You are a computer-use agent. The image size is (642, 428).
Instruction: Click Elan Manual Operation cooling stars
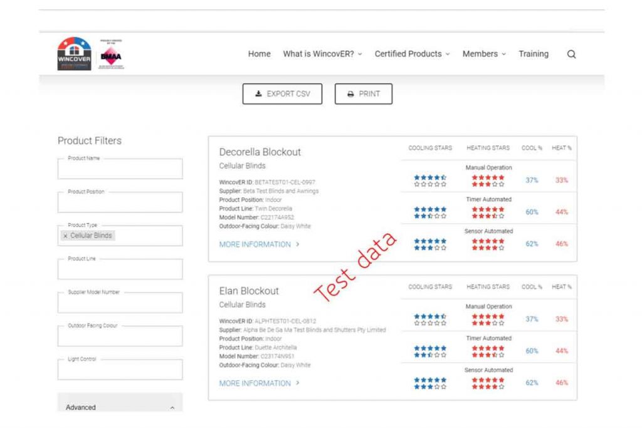(x=430, y=320)
